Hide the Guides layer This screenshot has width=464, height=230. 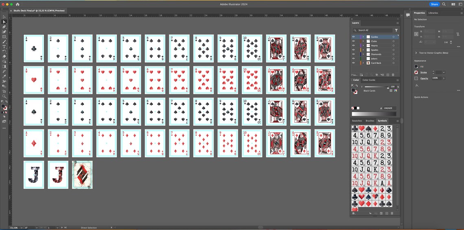pyautogui.click(x=353, y=37)
